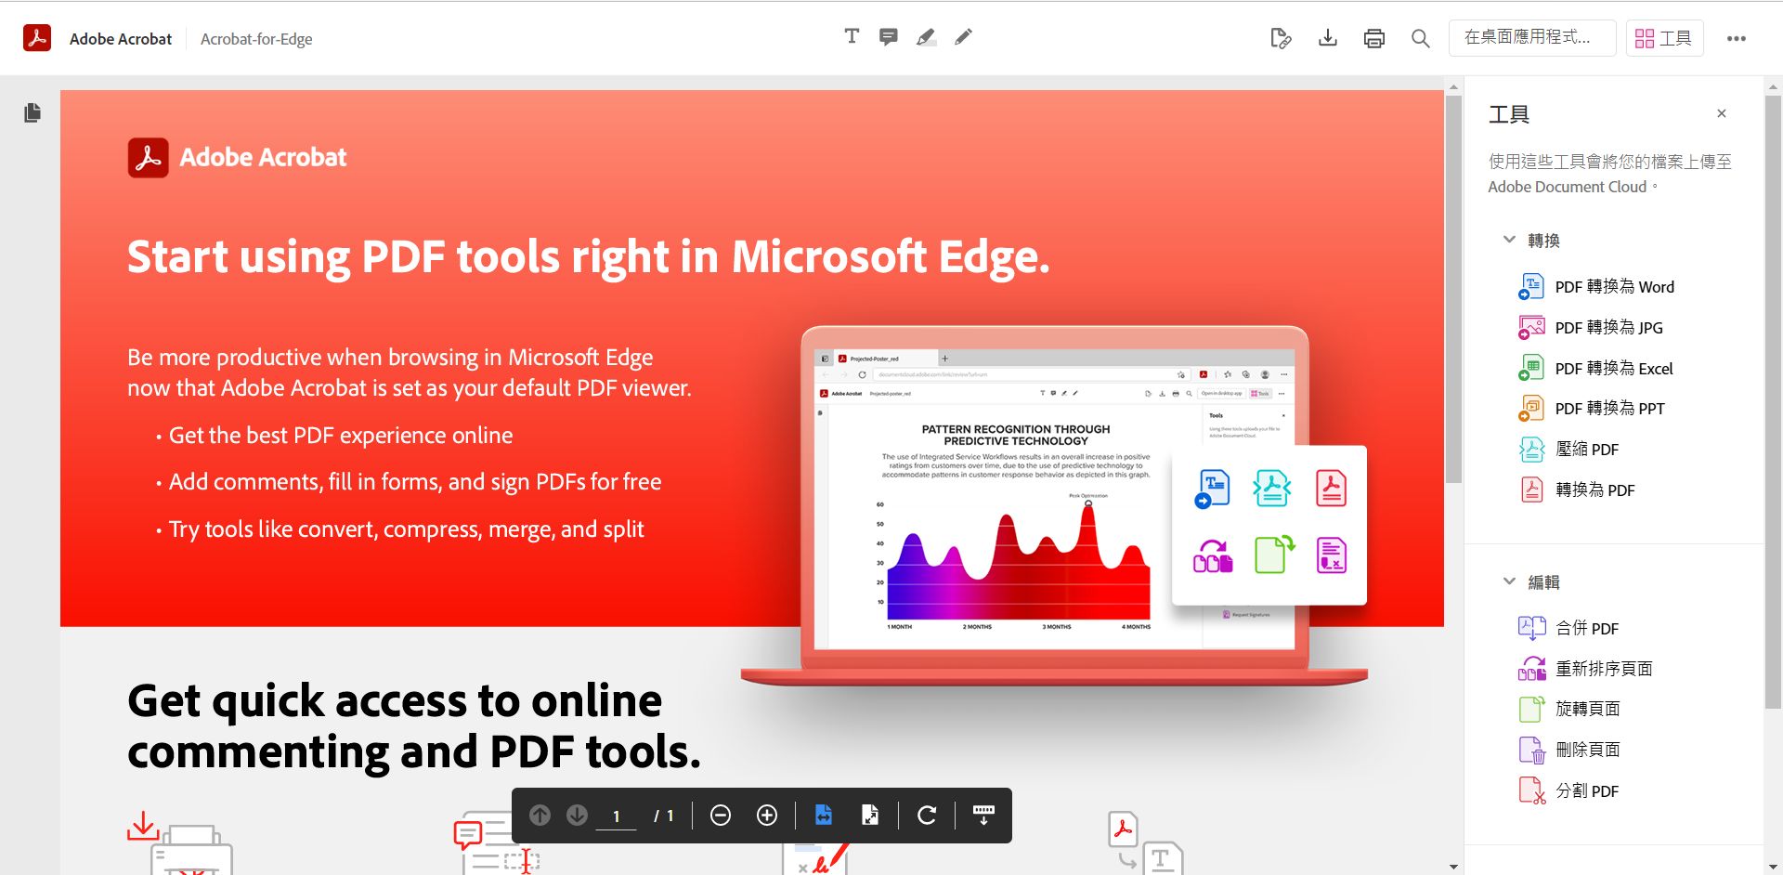The height and width of the screenshot is (875, 1783).
Task: Open 壓縮 PDF tool
Action: [x=1587, y=450]
